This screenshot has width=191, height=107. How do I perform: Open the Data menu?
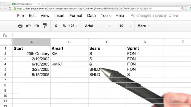click(91, 15)
